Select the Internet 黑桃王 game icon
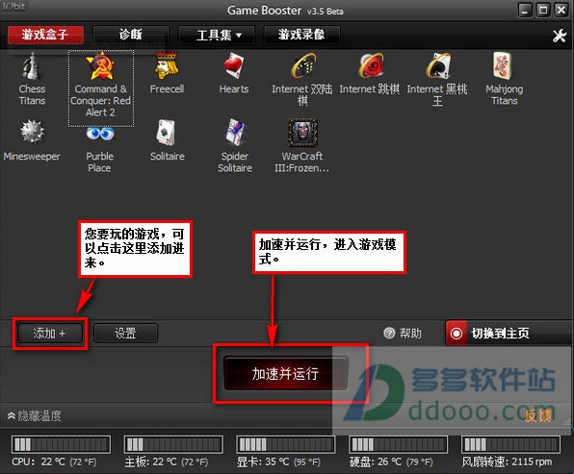The image size is (574, 474). coord(438,66)
